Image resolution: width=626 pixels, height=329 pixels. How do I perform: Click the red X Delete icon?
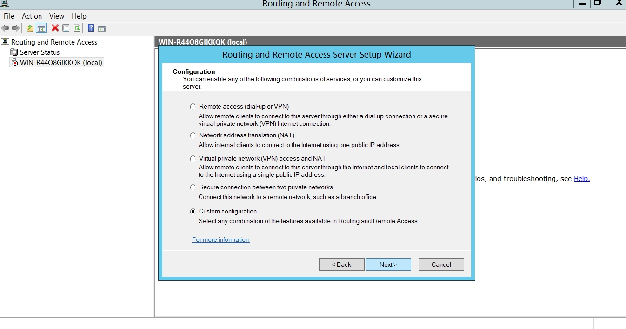55,28
